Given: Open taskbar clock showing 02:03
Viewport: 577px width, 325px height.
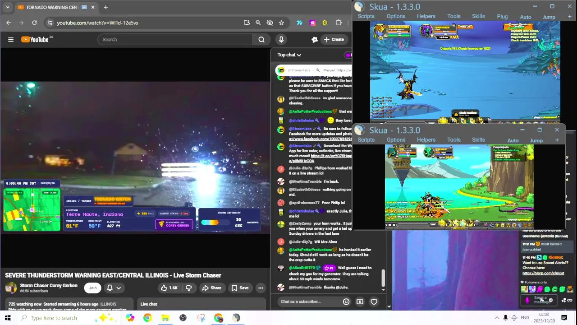Looking at the screenshot, I should [x=544, y=317].
